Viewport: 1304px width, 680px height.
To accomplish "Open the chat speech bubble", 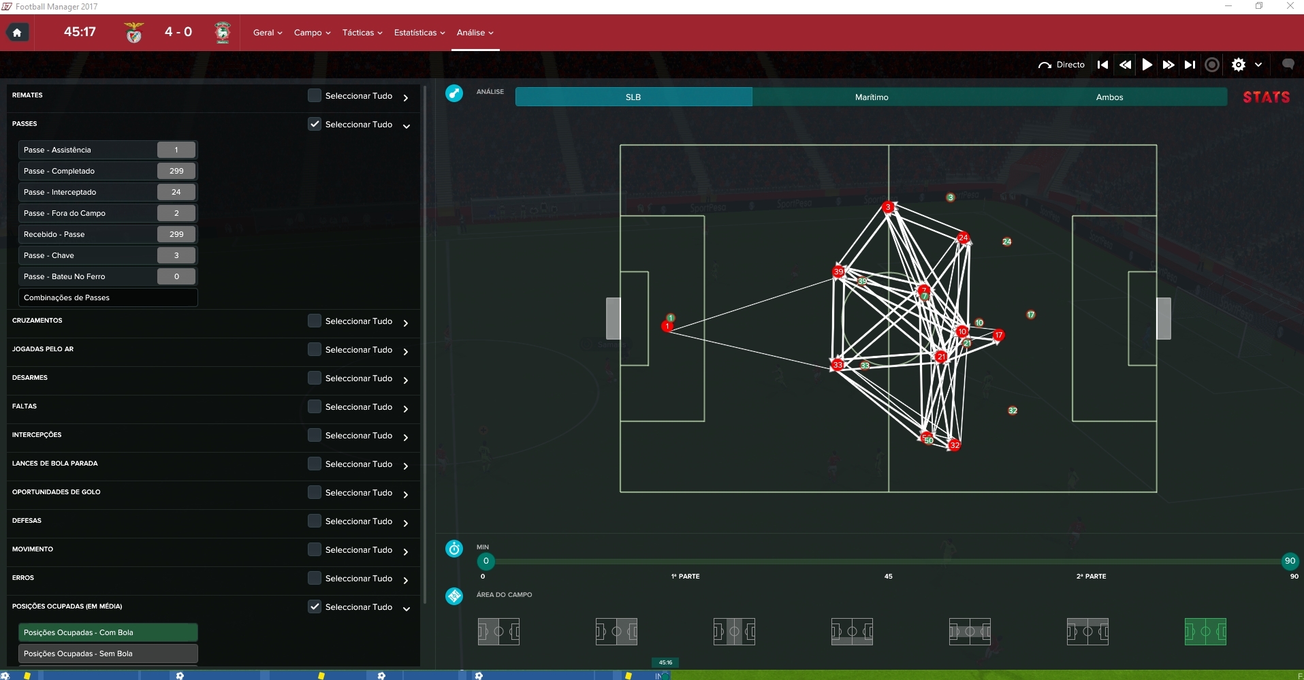I will click(x=1288, y=64).
